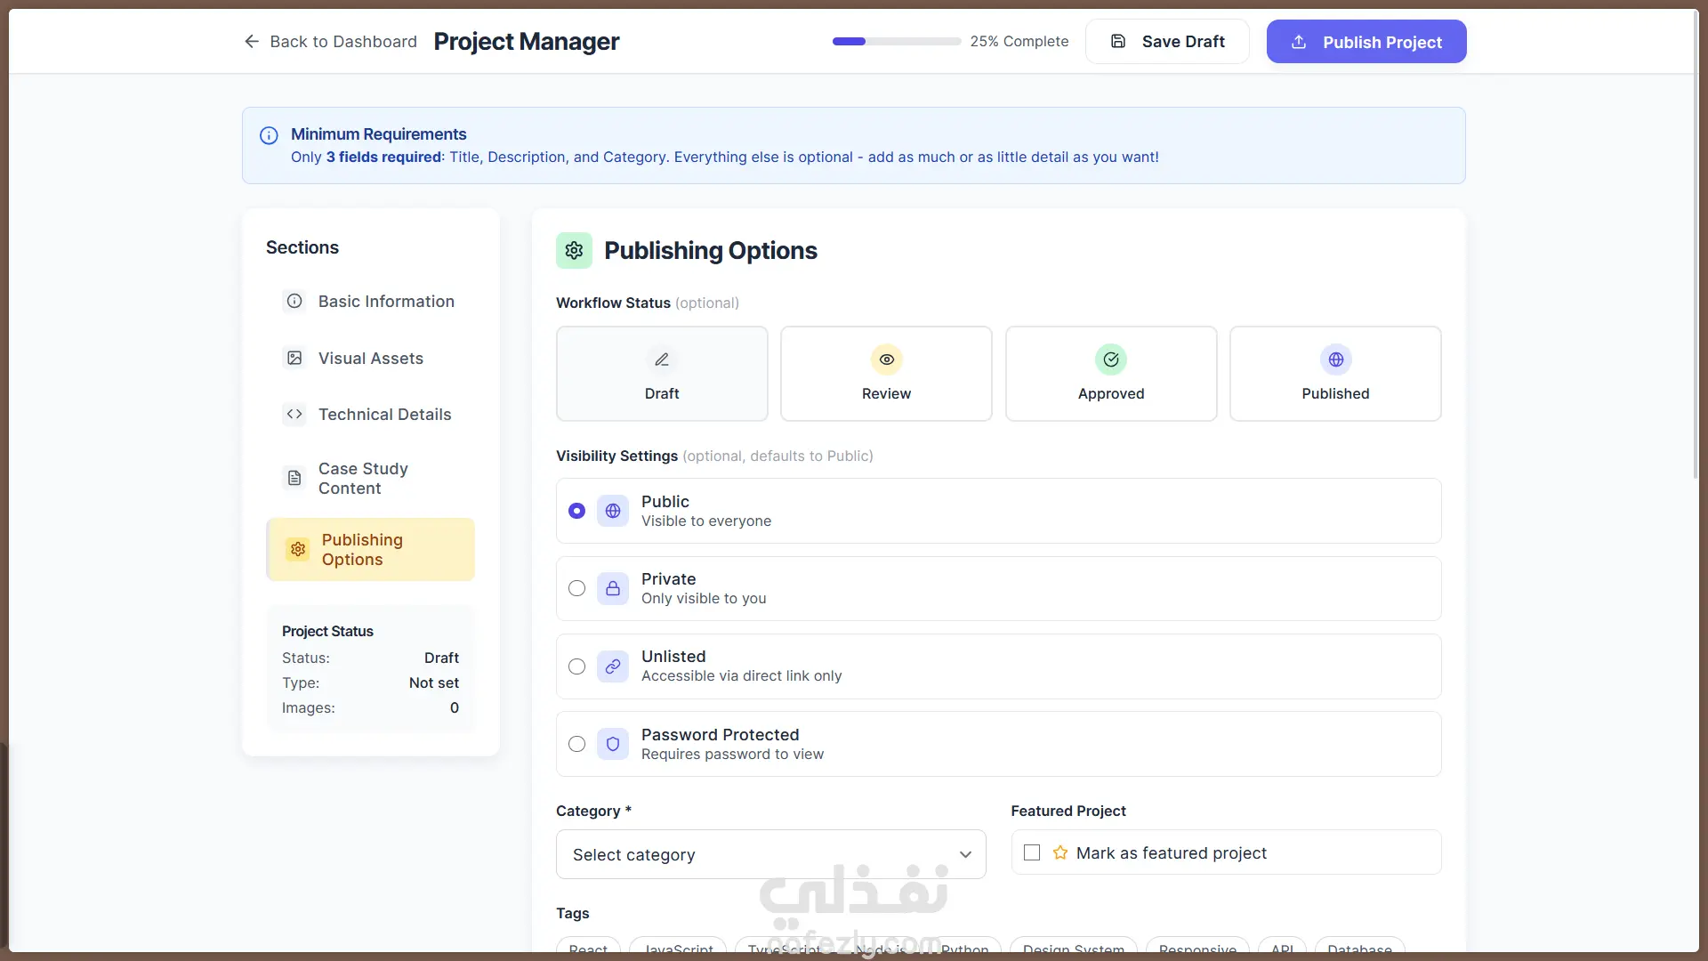Image resolution: width=1708 pixels, height=961 pixels.
Task: Open the Basic Information section
Action: pos(386,302)
